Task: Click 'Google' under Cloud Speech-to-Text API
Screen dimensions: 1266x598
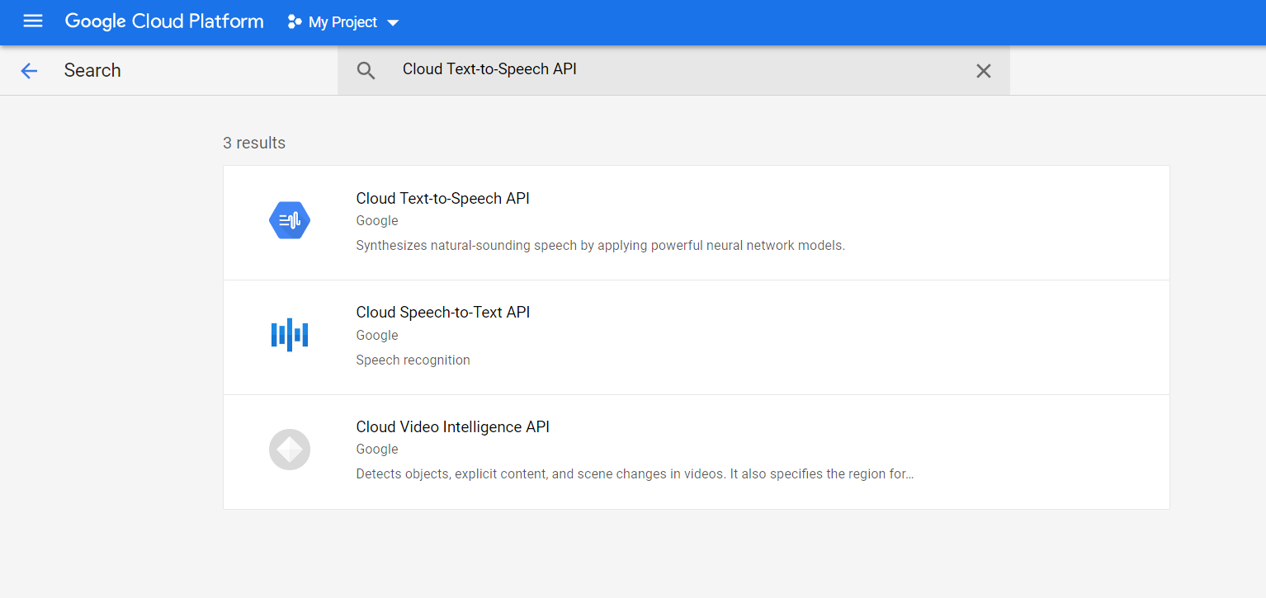Action: click(377, 336)
